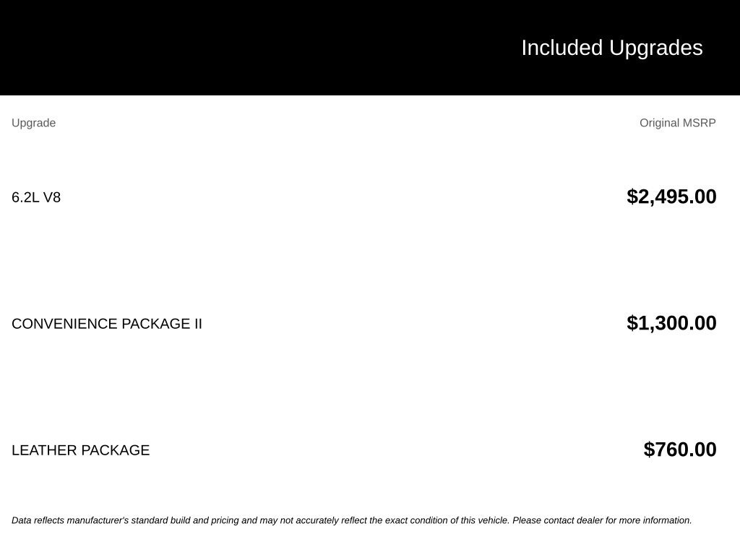Click 'standard build and pricing' in disclaimer

pyautogui.click(x=184, y=520)
